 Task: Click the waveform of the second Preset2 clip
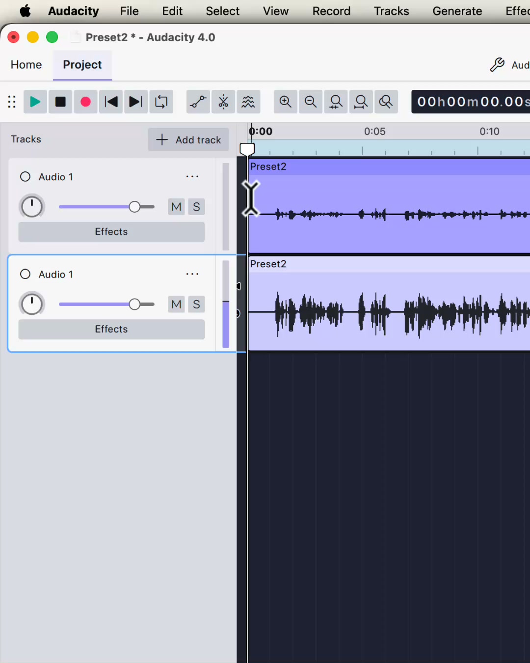click(x=389, y=311)
